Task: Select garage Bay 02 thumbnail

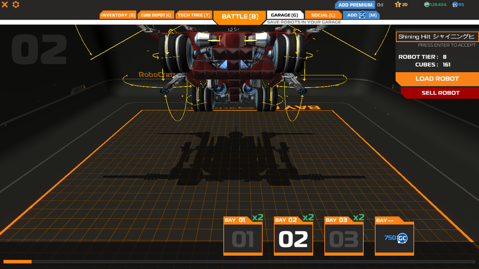Action: coord(294,236)
